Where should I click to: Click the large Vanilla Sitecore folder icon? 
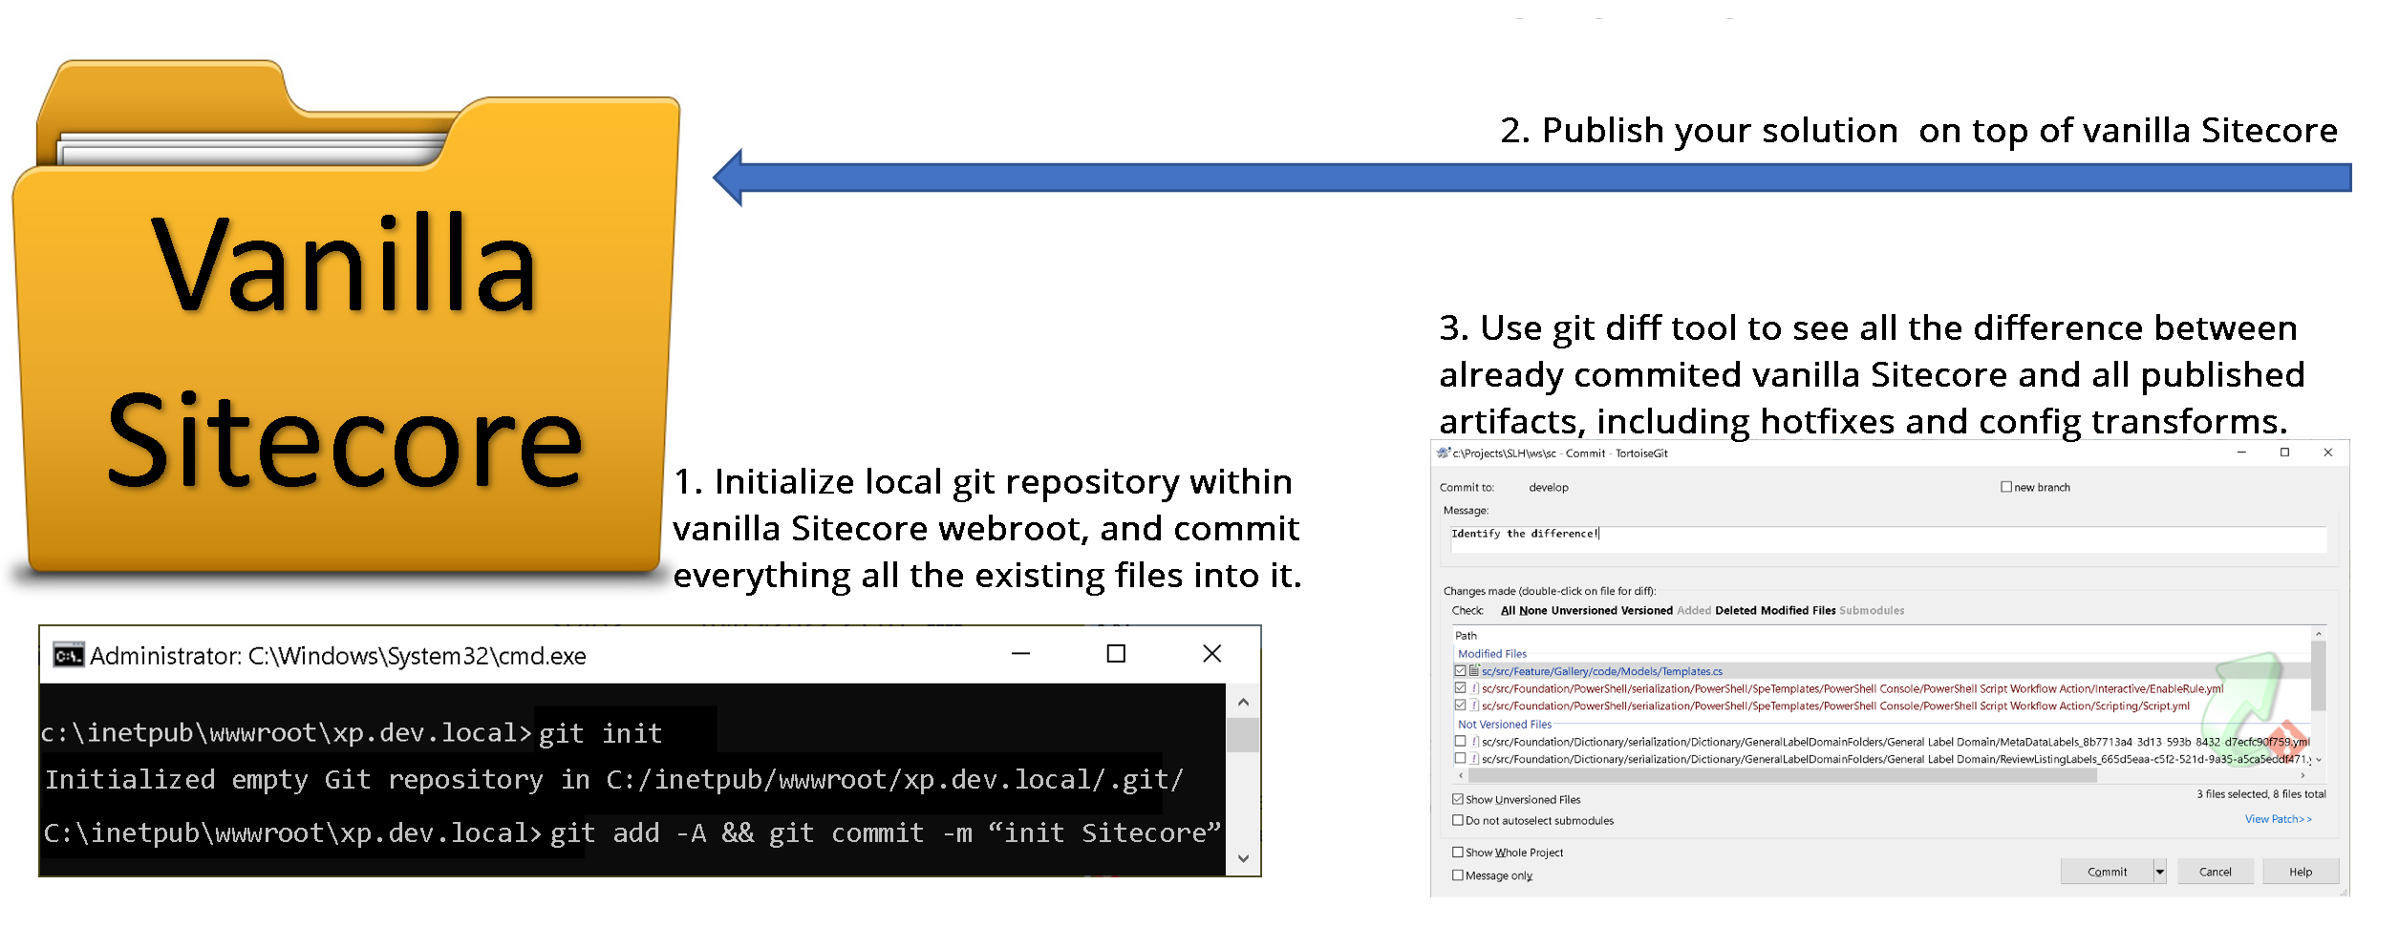click(346, 325)
